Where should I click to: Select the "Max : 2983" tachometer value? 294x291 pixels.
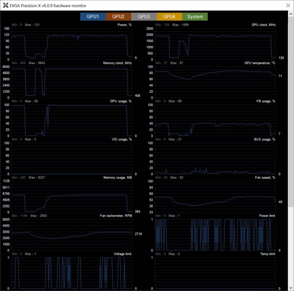coord(39,215)
